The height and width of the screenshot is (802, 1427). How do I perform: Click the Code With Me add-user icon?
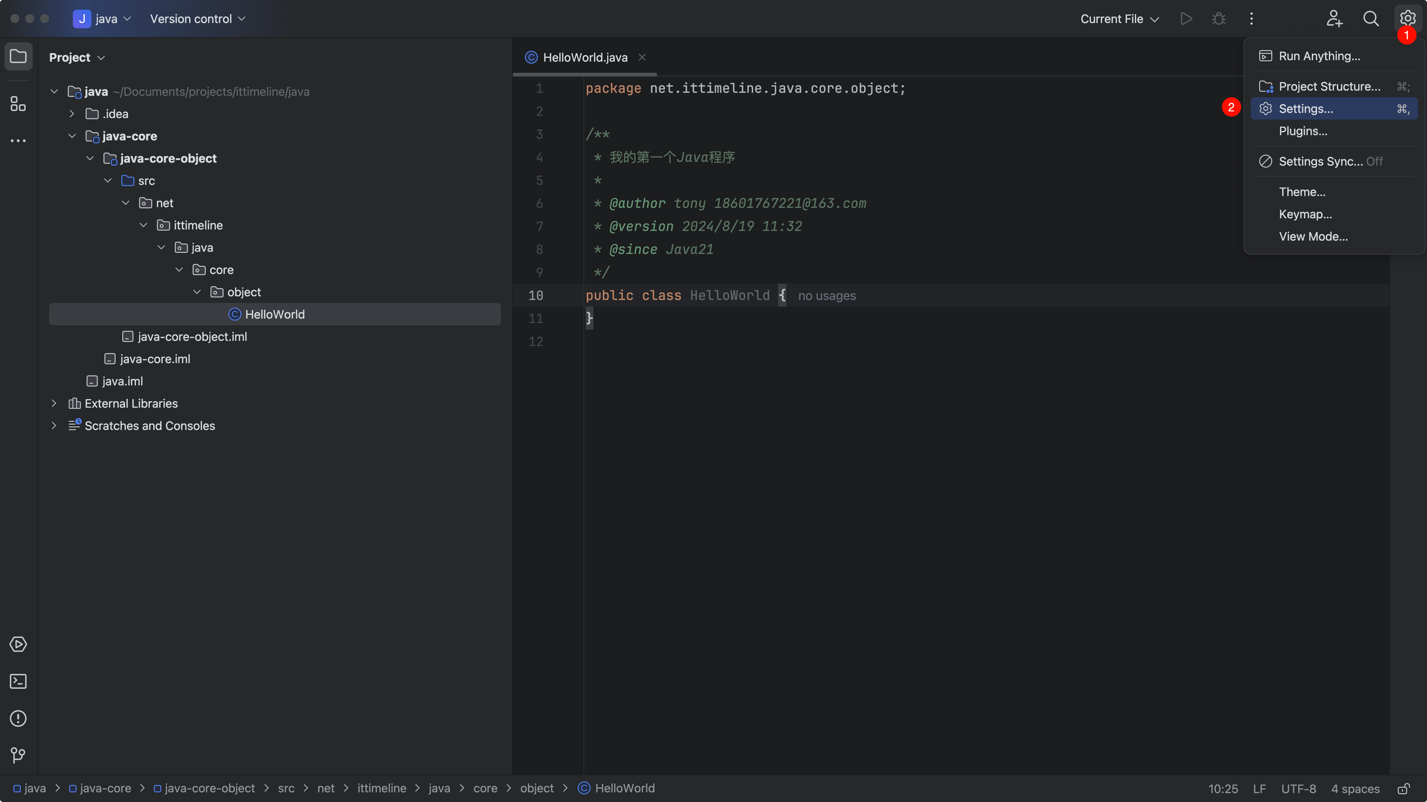[1334, 19]
